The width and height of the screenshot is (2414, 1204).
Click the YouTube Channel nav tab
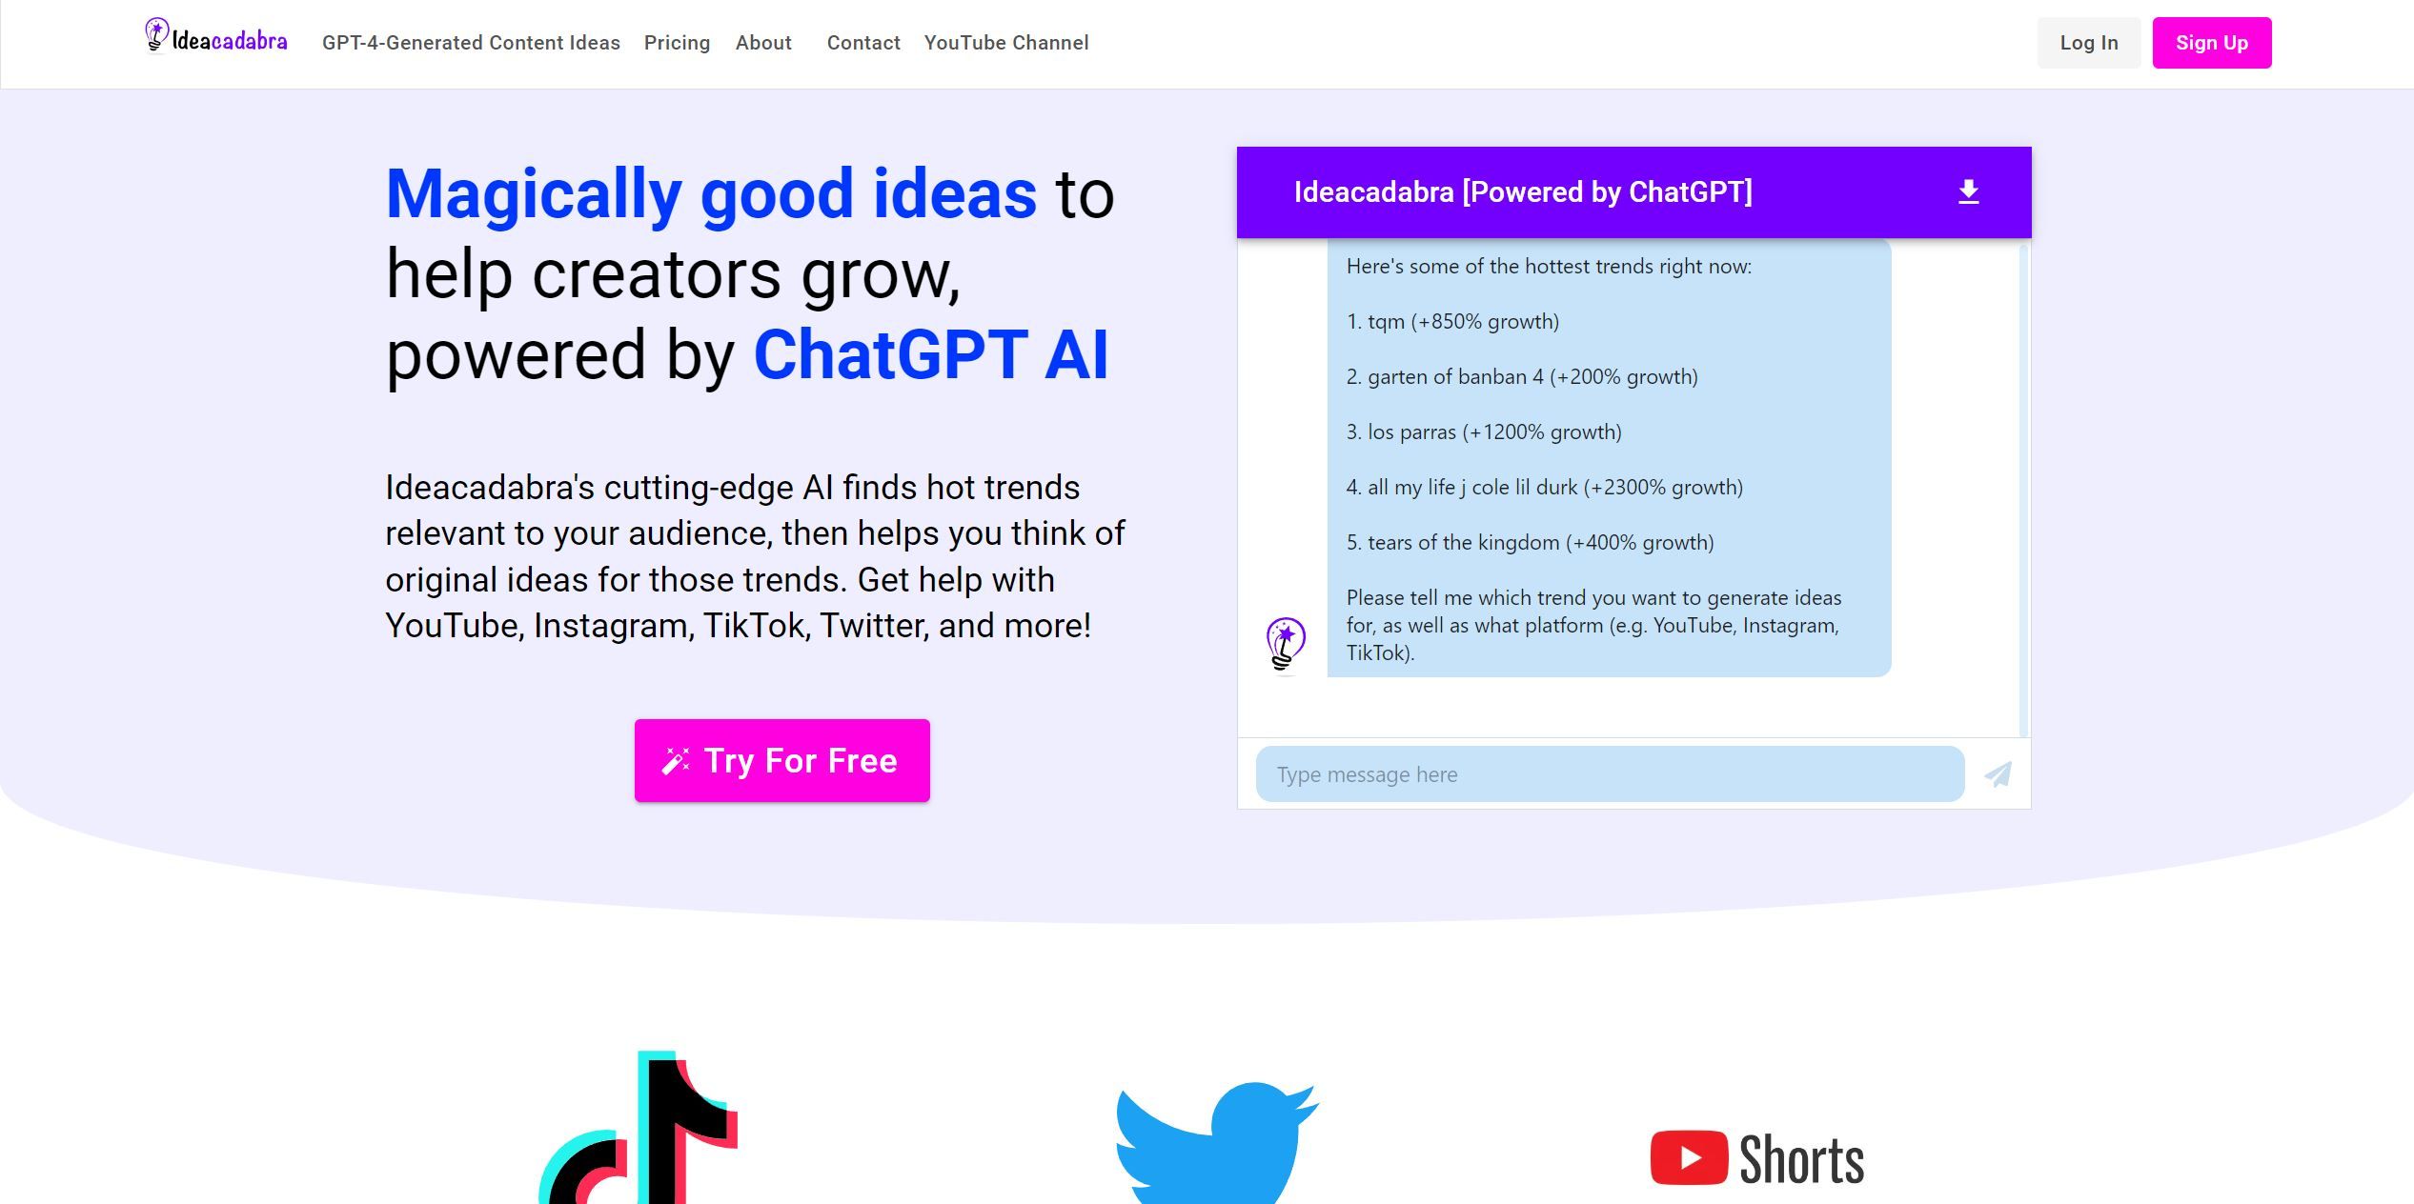coord(1006,42)
